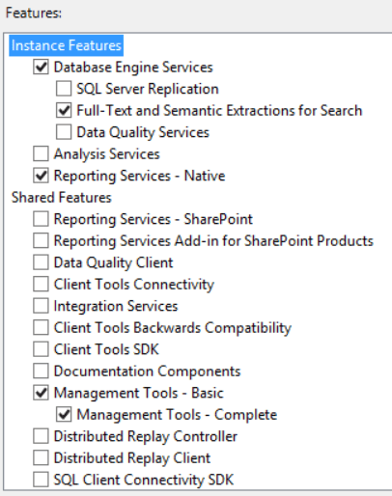The image size is (392, 496).
Task: Uncheck Full-Text and Semantic Extractions checkbox
Action: [64, 110]
